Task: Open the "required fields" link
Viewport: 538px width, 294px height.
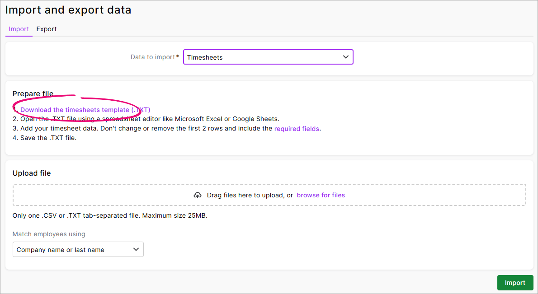Action: 297,128
